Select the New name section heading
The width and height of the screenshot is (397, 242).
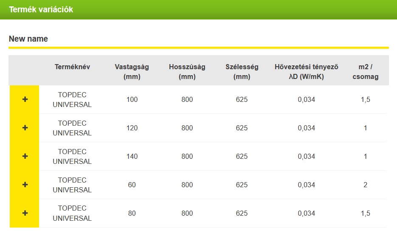point(28,39)
